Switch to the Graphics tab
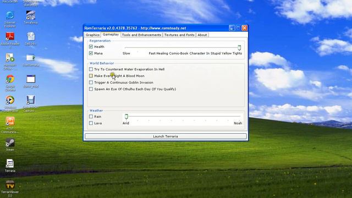Image resolution: width=352 pixels, height=198 pixels. pos(92,35)
